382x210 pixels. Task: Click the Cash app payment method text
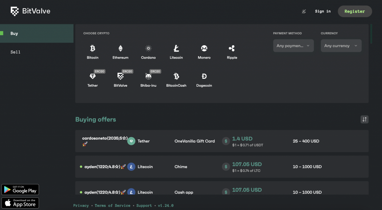point(184,192)
